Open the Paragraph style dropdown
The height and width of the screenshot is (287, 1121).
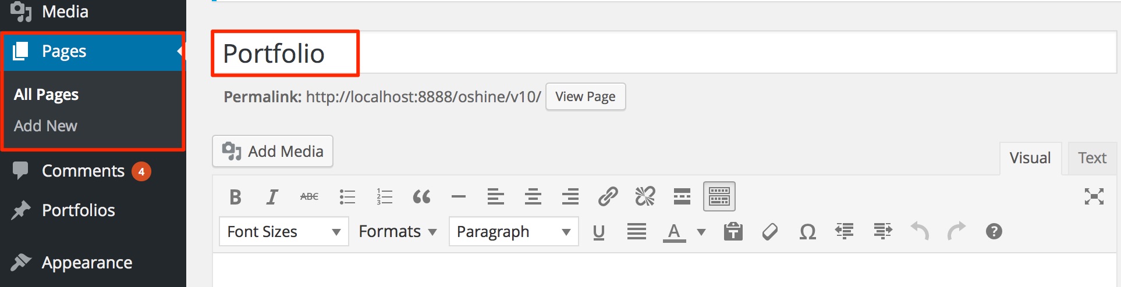pyautogui.click(x=513, y=232)
